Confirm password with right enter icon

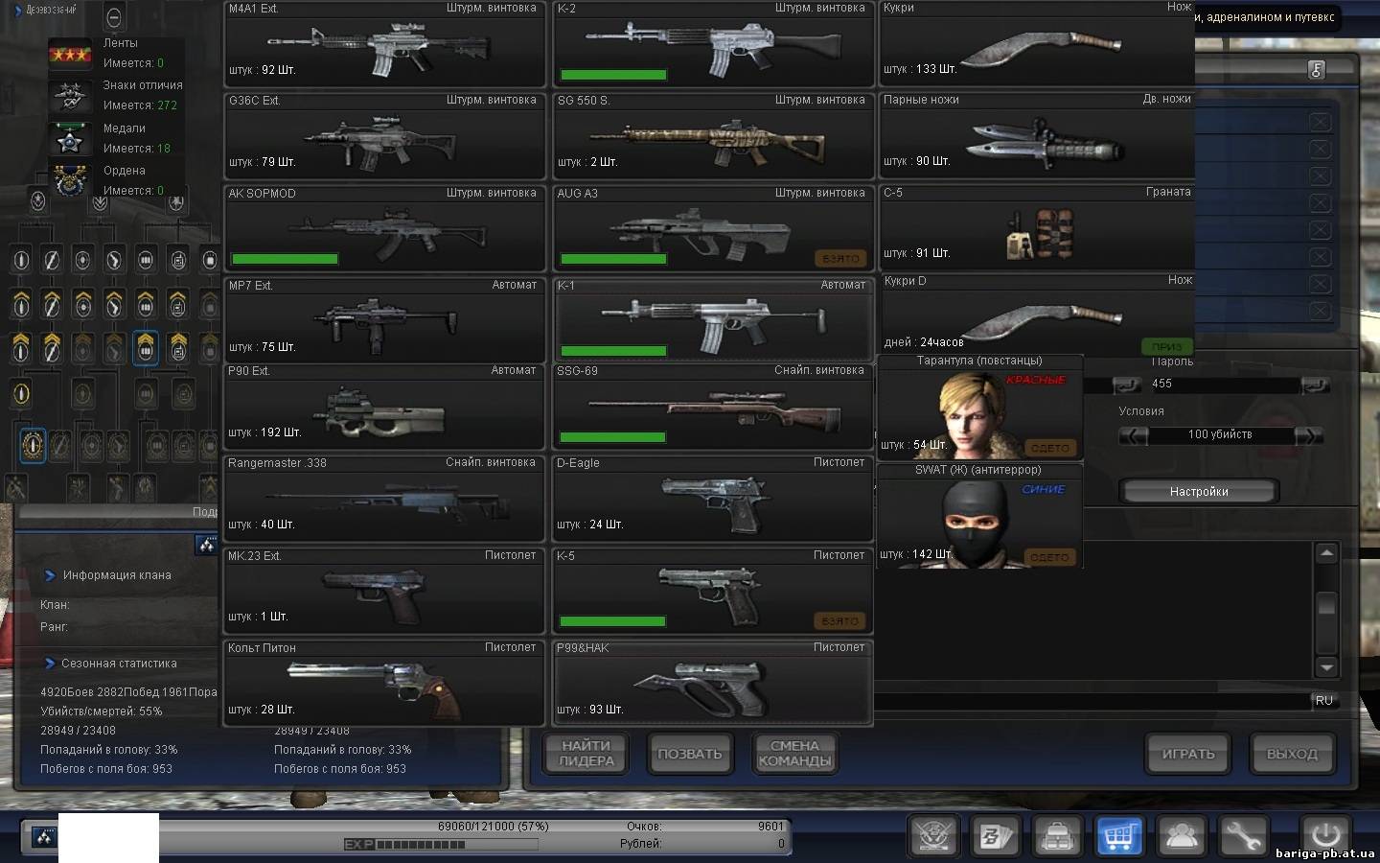coord(1315,385)
